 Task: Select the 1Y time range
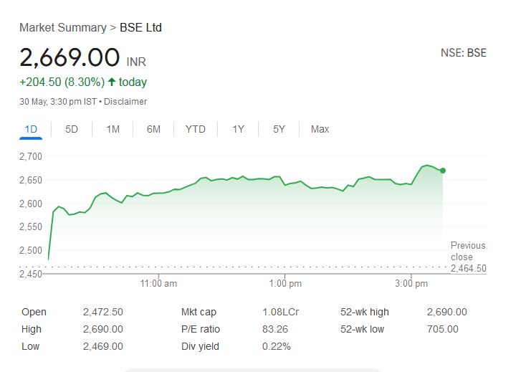click(239, 129)
